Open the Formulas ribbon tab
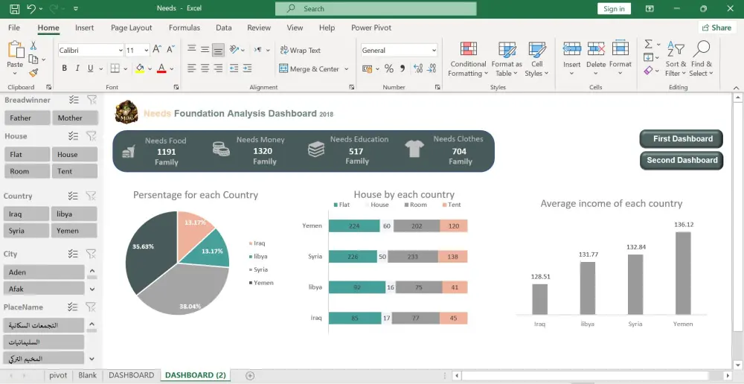This screenshot has width=744, height=384. pos(184,28)
